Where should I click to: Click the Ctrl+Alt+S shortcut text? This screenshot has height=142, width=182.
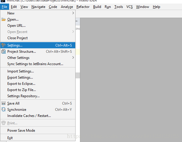[x=64, y=45]
